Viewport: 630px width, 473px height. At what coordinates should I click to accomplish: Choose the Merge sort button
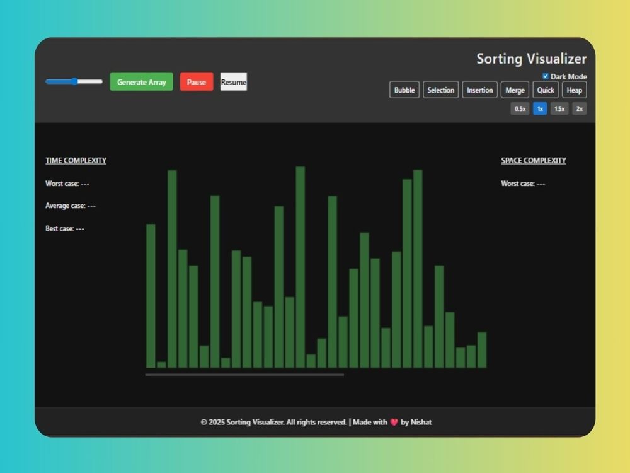coord(515,90)
